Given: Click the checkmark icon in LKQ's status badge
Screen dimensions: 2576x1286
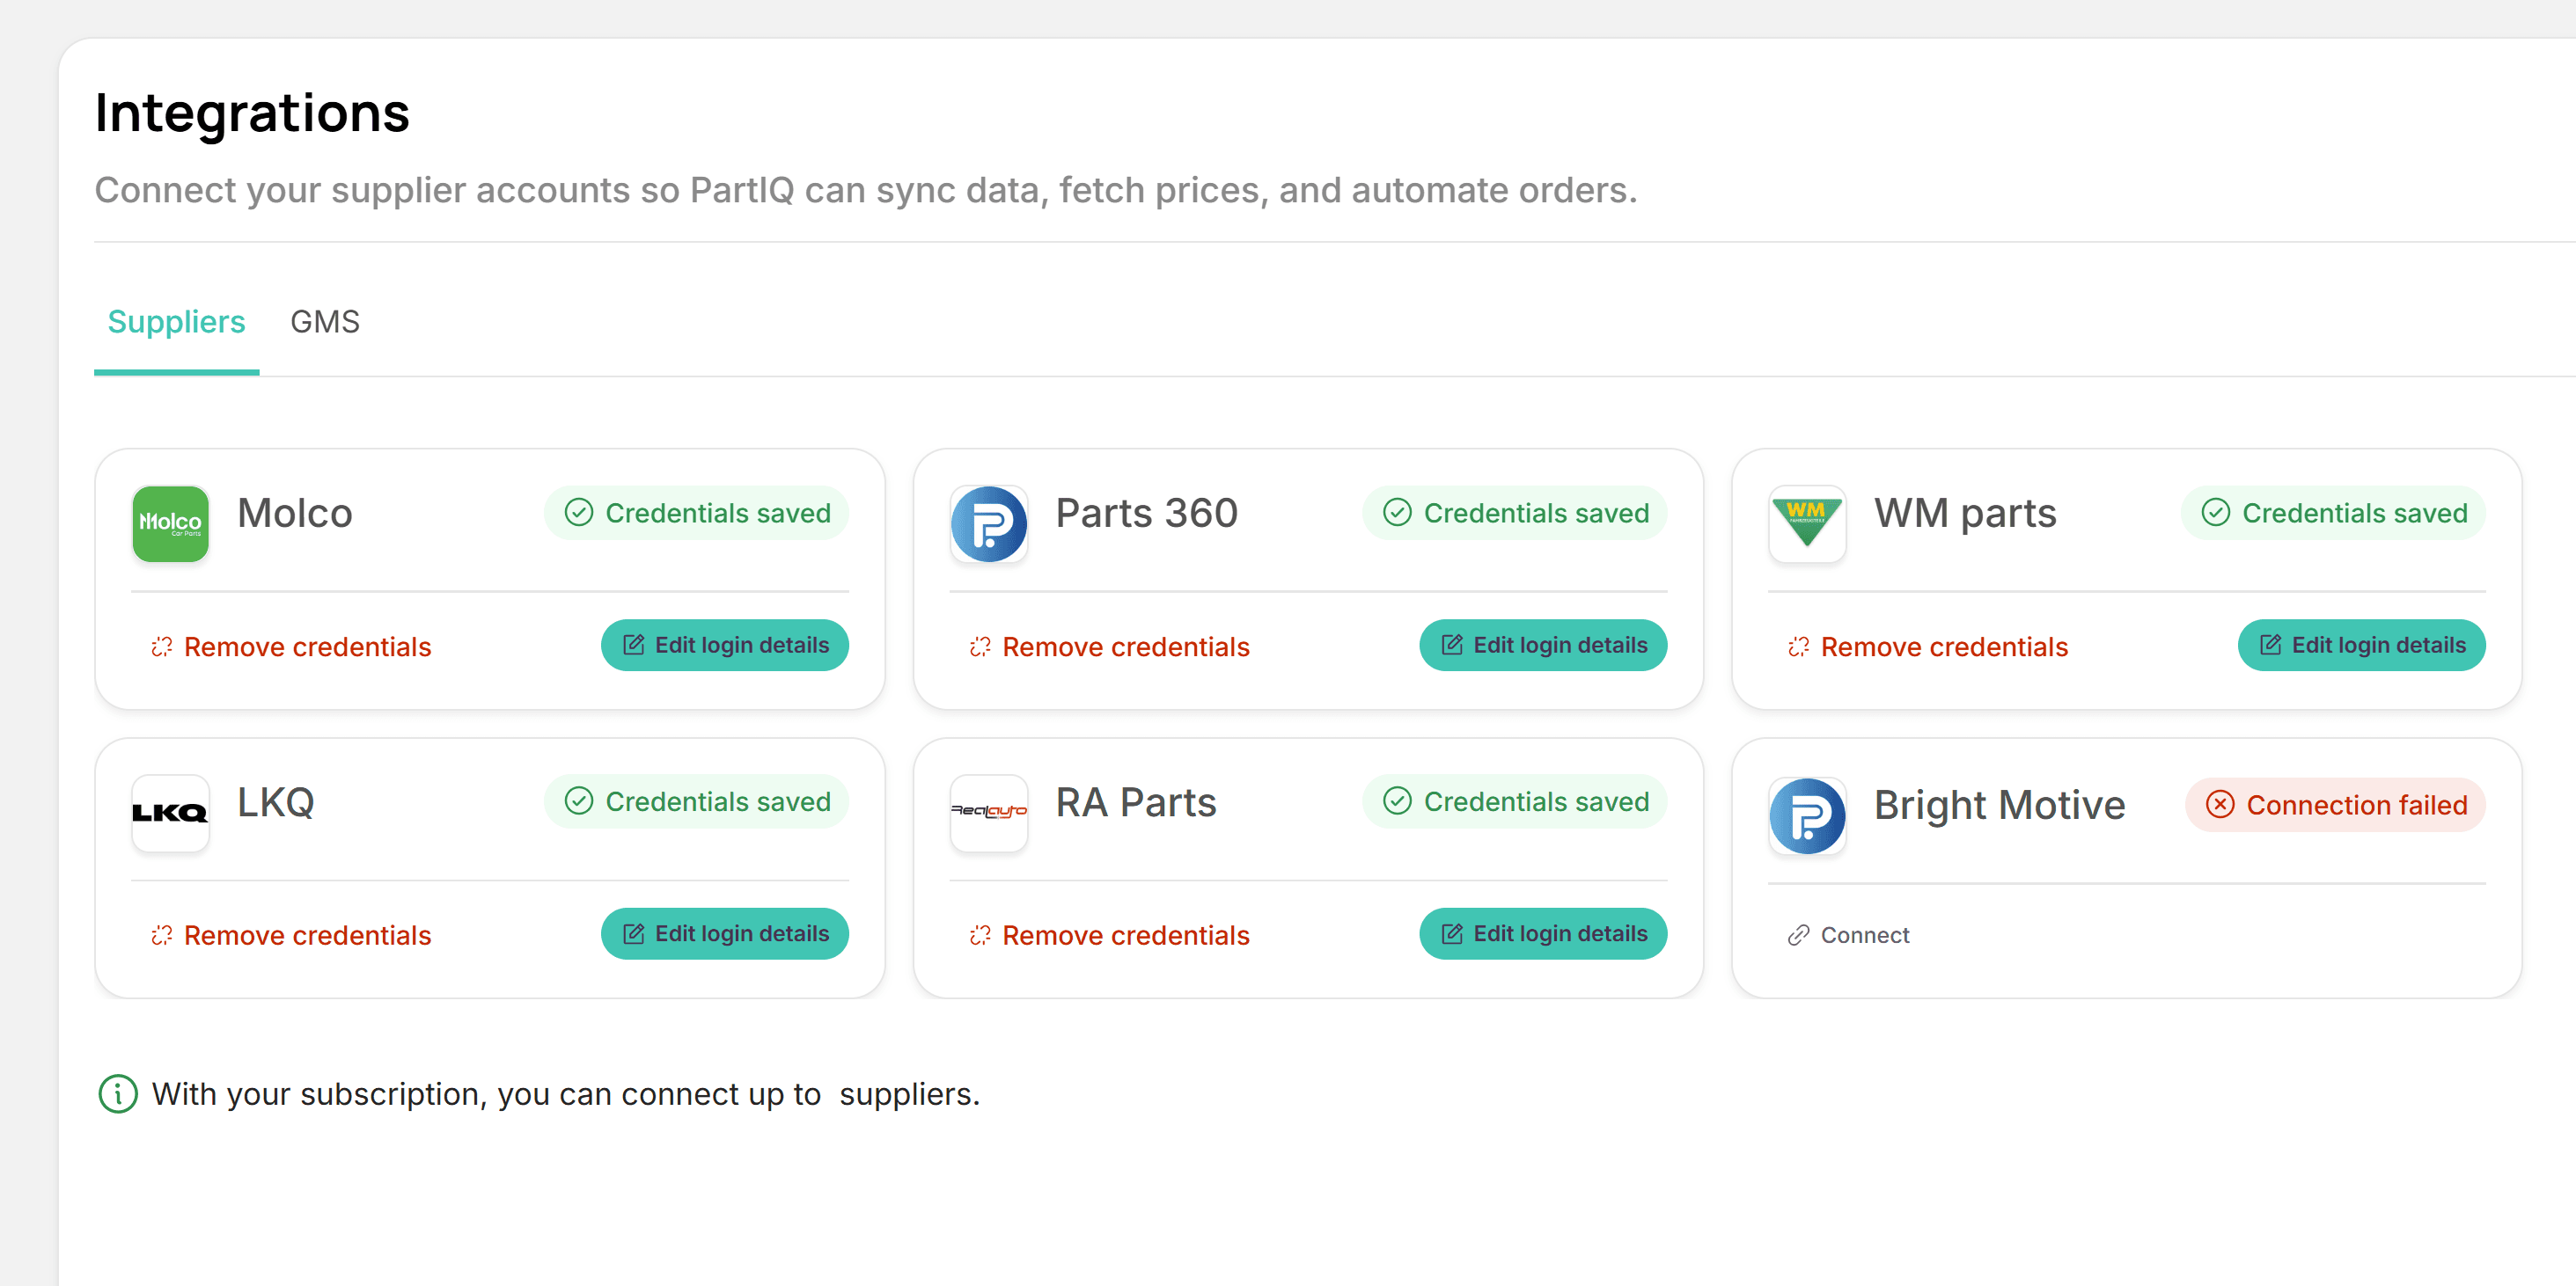Looking at the screenshot, I should pyautogui.click(x=579, y=801).
